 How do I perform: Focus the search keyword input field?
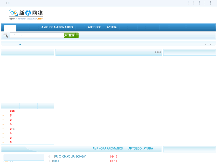pyautogui.click(x=37, y=35)
